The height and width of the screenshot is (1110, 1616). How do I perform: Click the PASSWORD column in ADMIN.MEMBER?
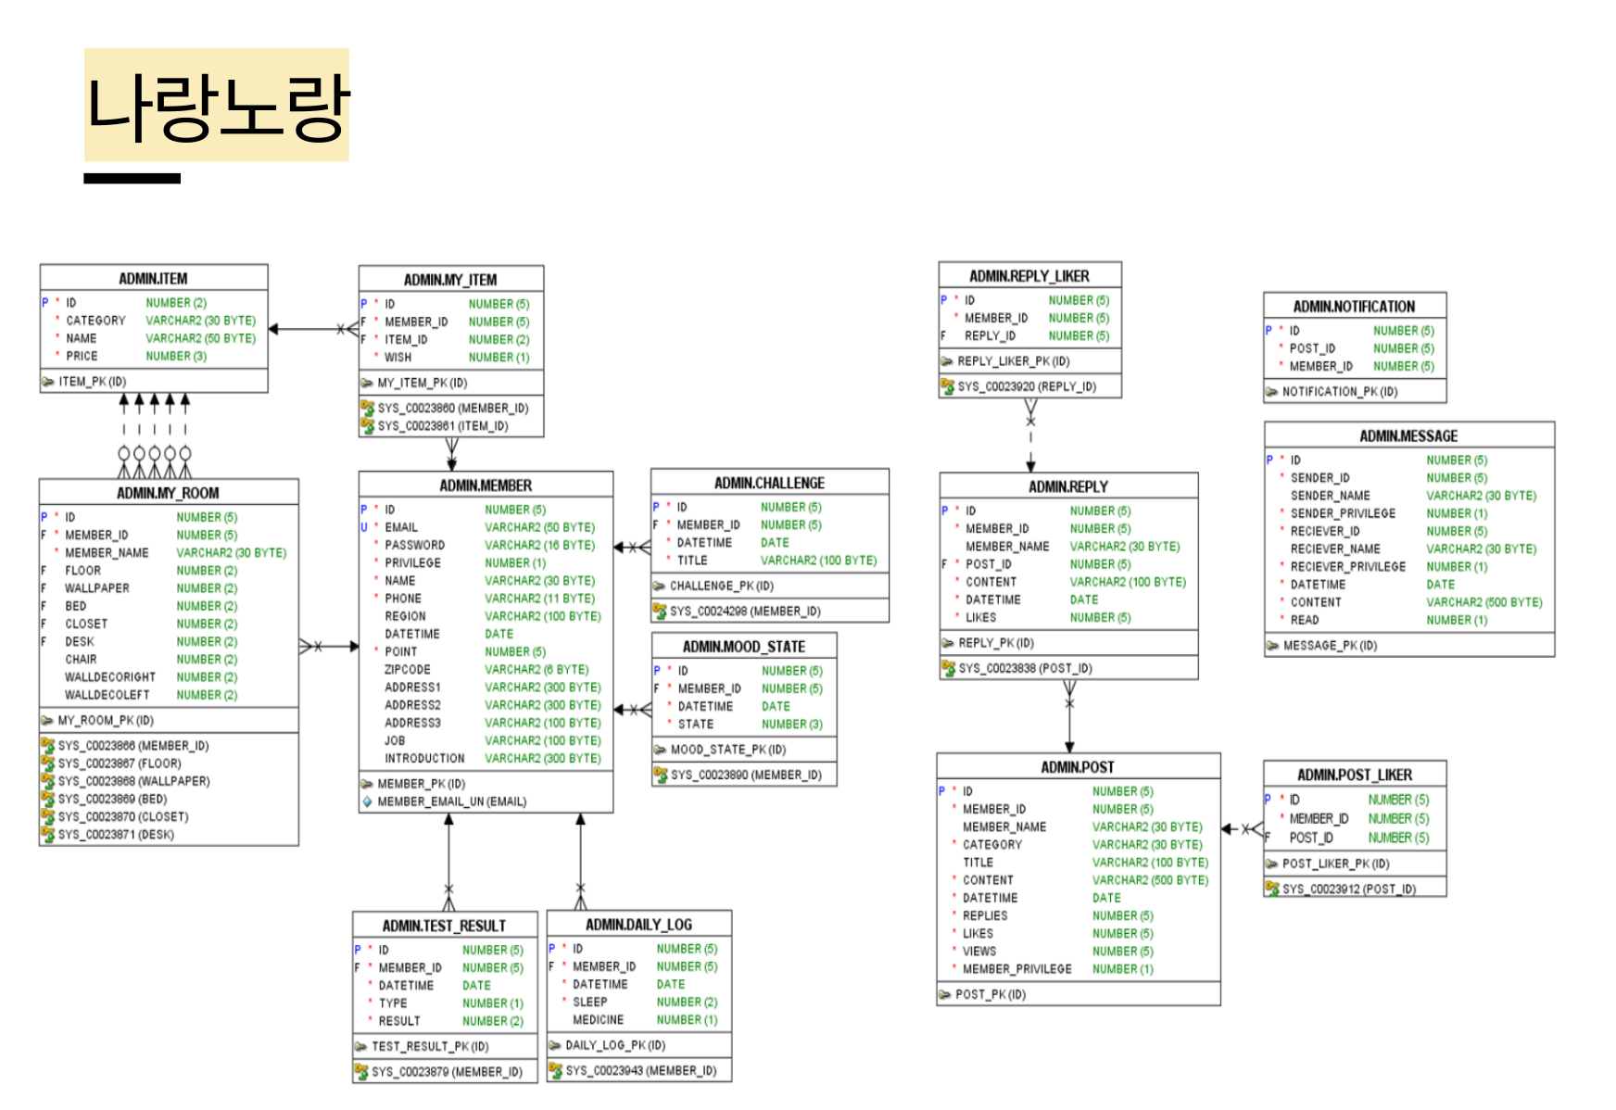[x=486, y=545]
